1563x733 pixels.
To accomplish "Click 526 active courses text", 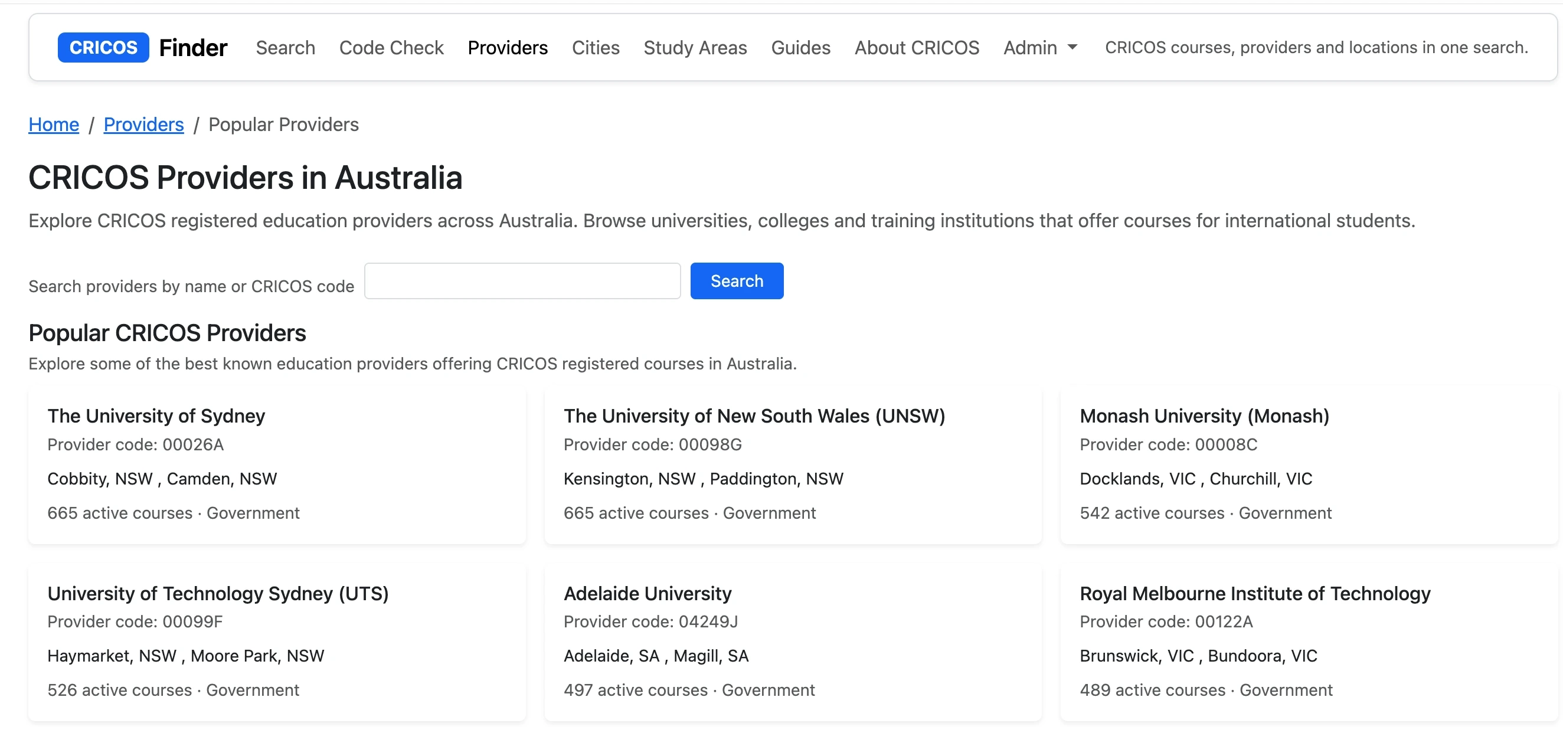I will [x=120, y=691].
